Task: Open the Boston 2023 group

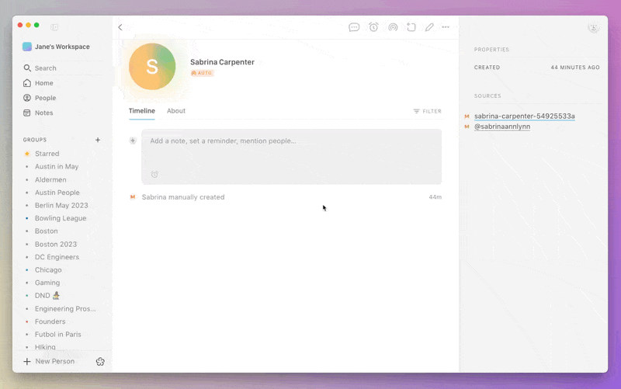Action: (56, 244)
